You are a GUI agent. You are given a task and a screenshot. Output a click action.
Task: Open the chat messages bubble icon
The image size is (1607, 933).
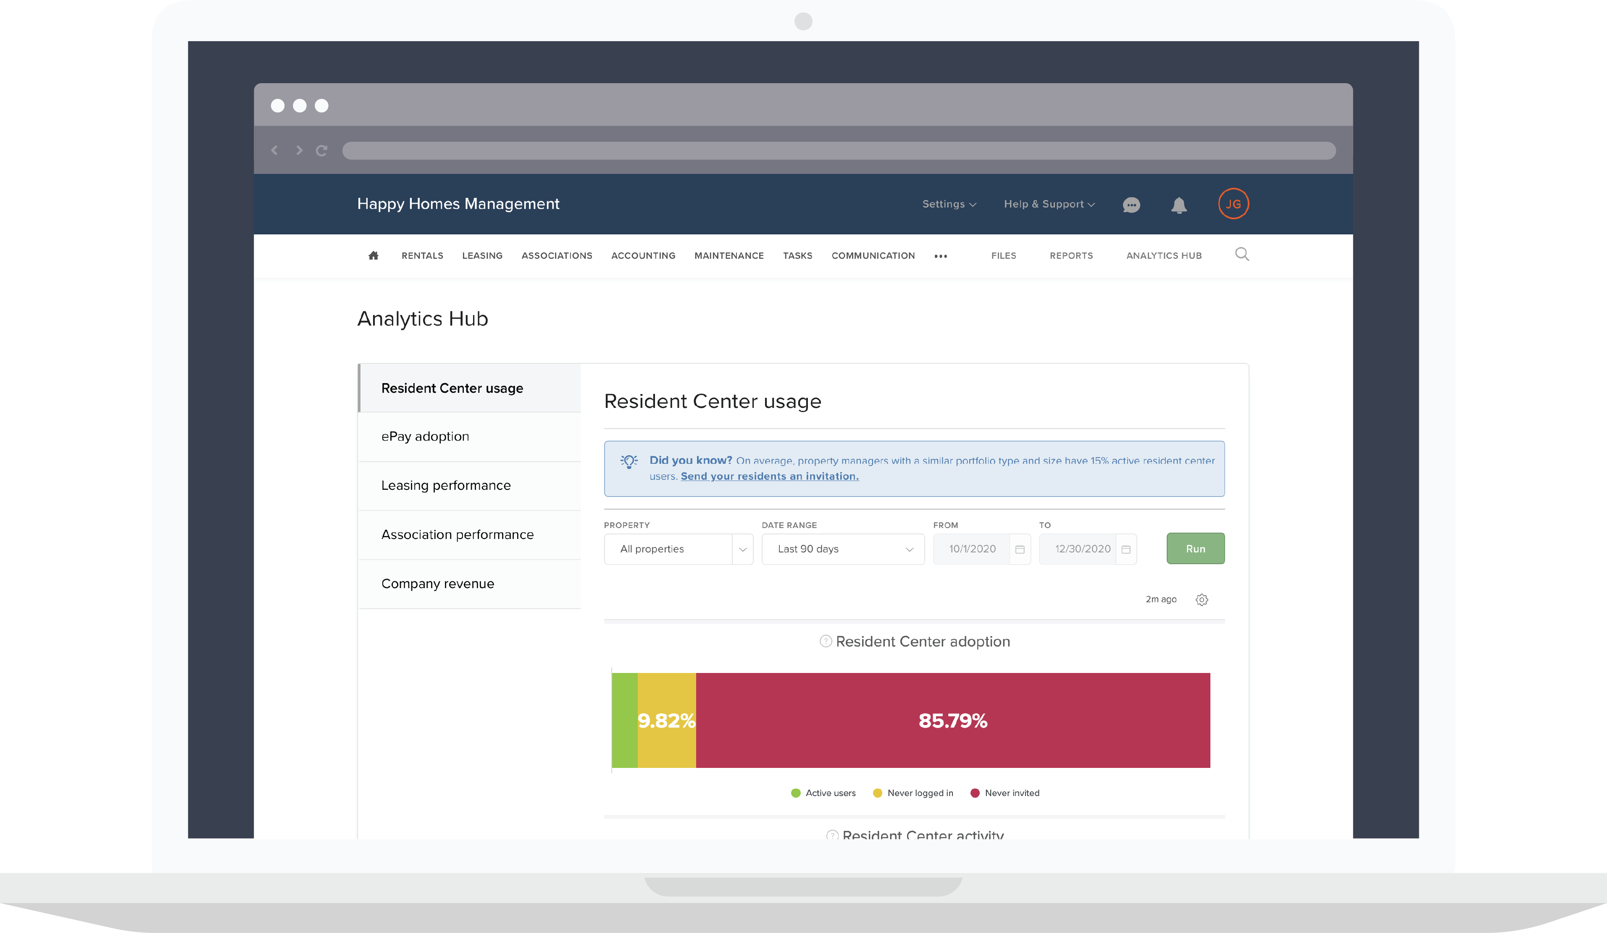point(1131,205)
